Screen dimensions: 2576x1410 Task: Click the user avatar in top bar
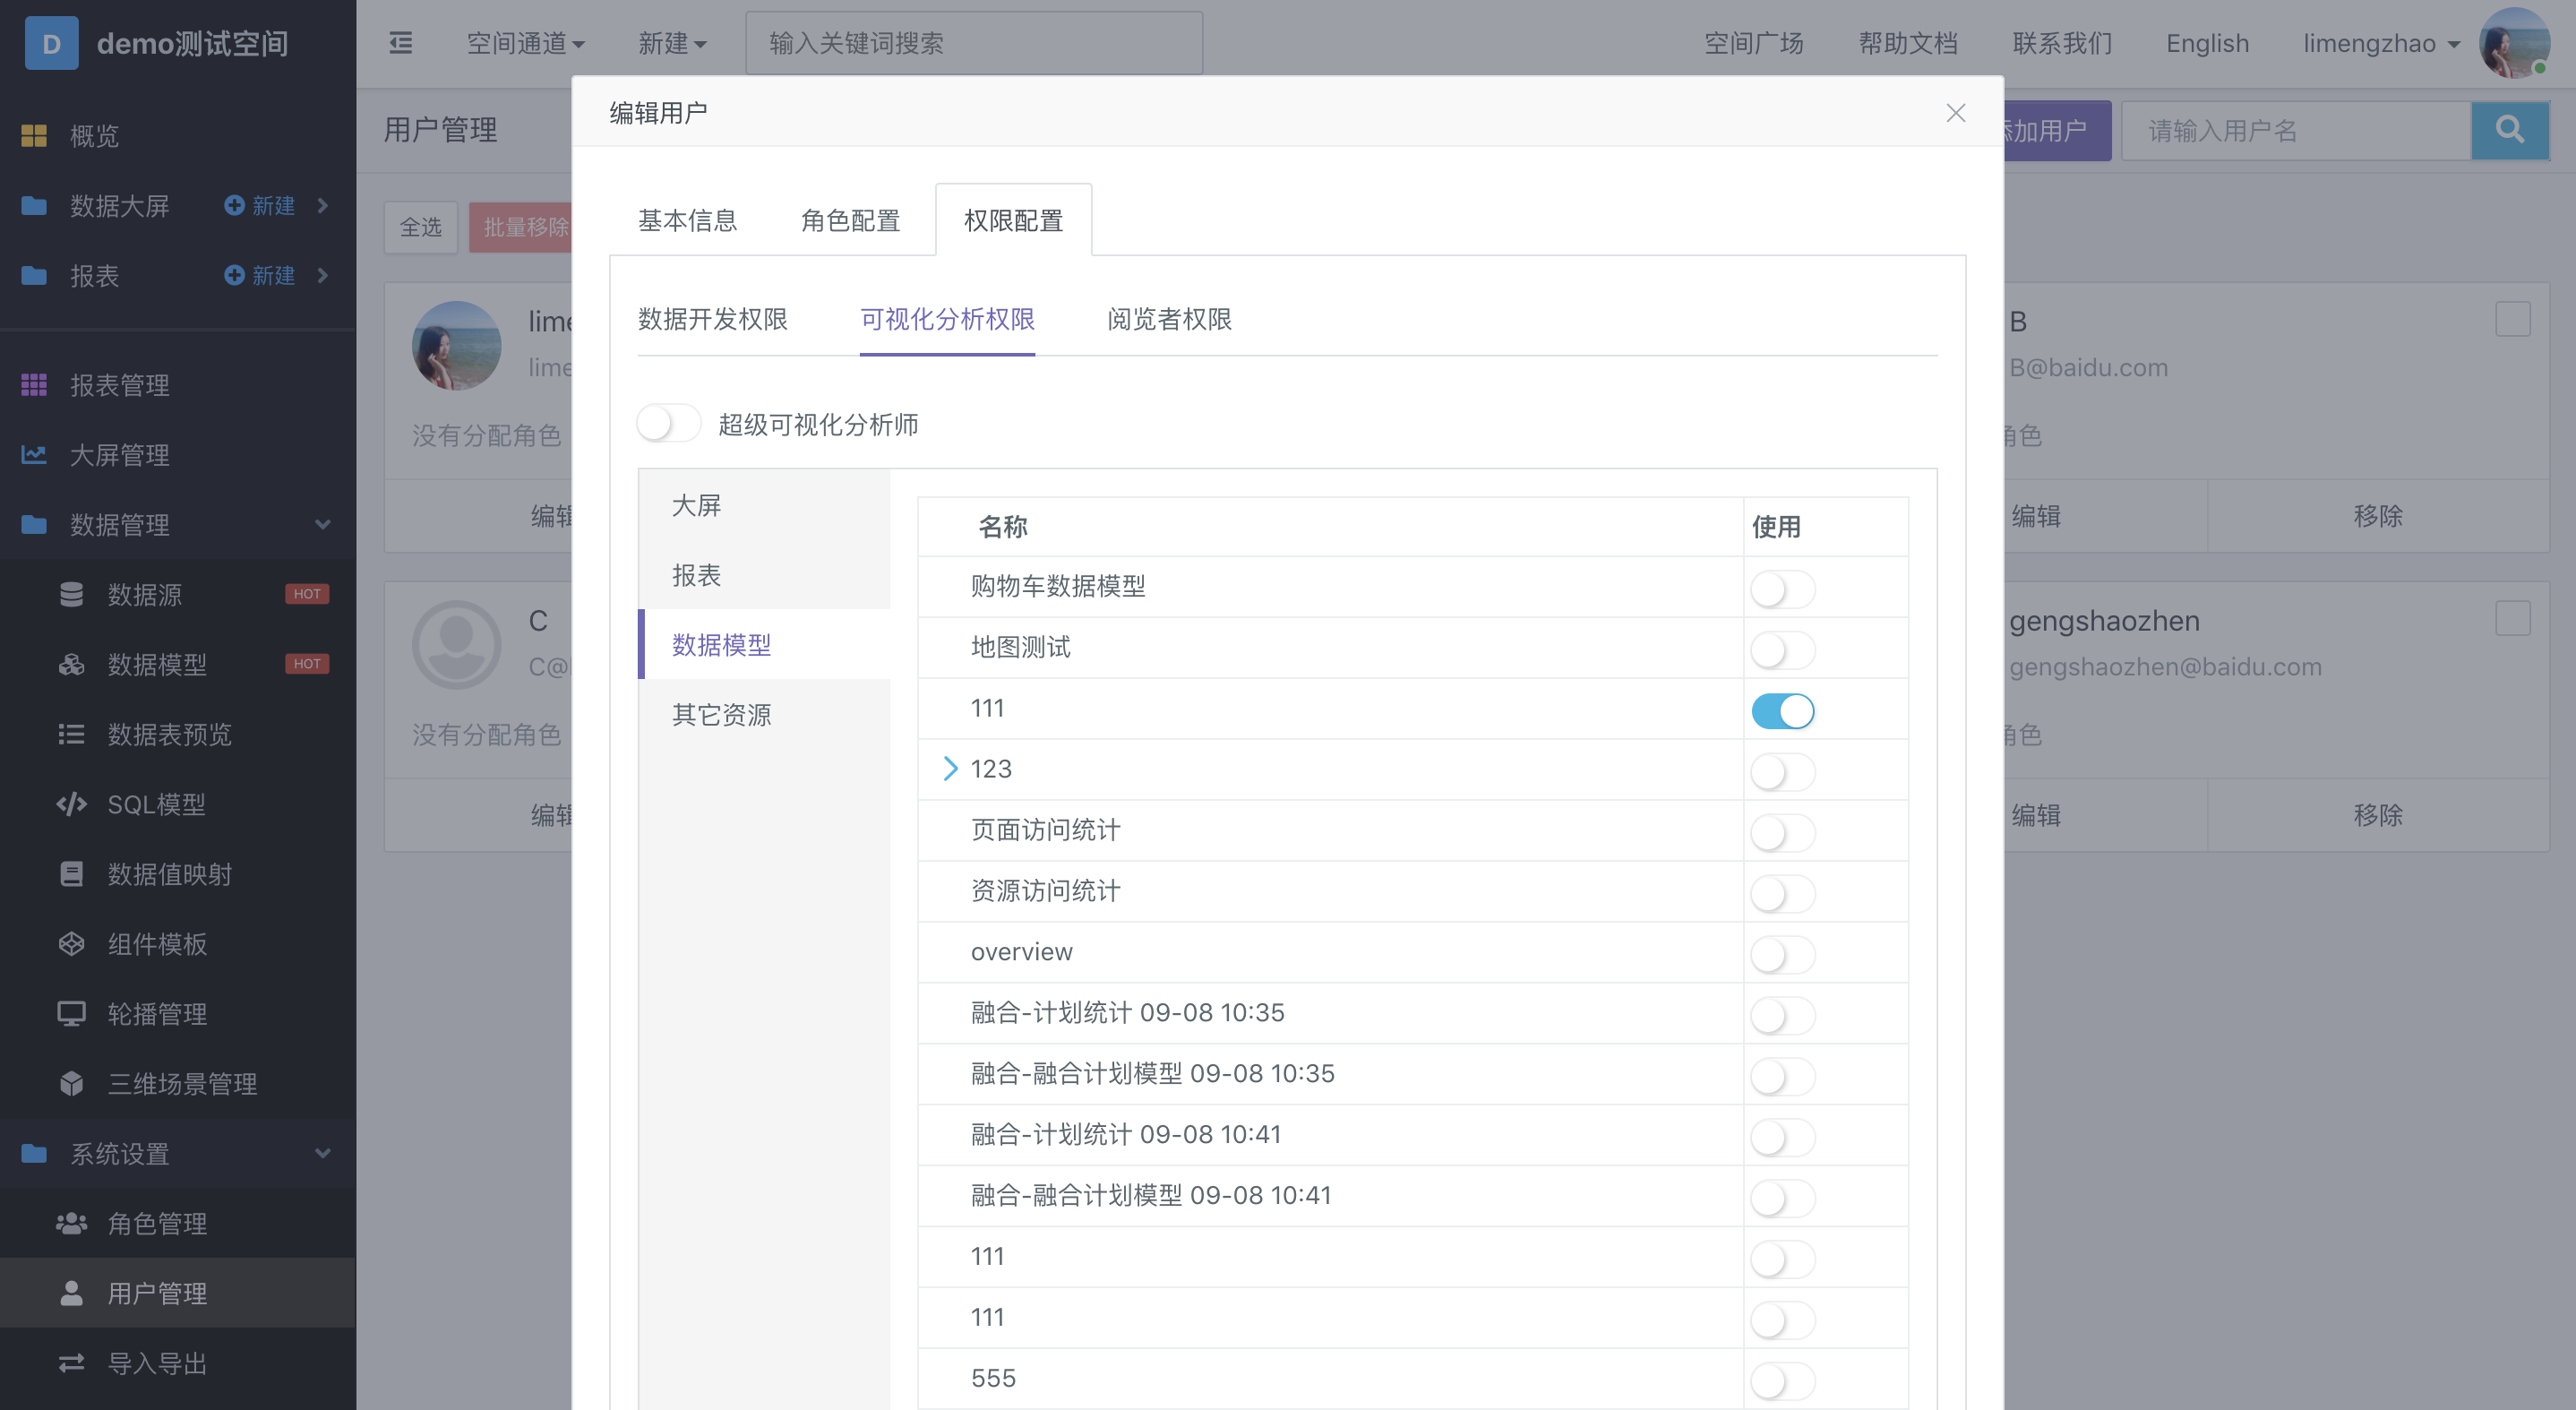click(x=2513, y=43)
